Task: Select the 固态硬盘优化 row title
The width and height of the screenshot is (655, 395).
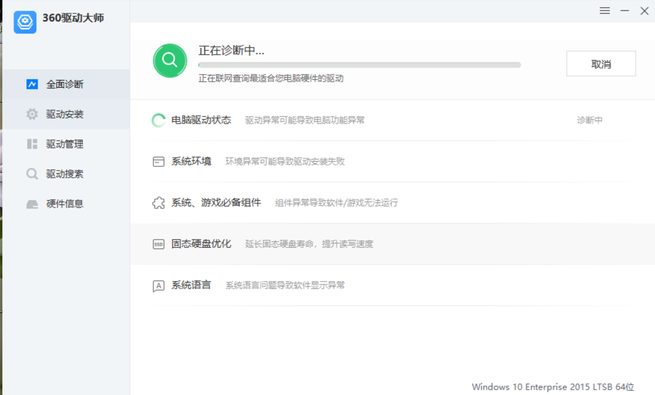Action: pyautogui.click(x=201, y=244)
